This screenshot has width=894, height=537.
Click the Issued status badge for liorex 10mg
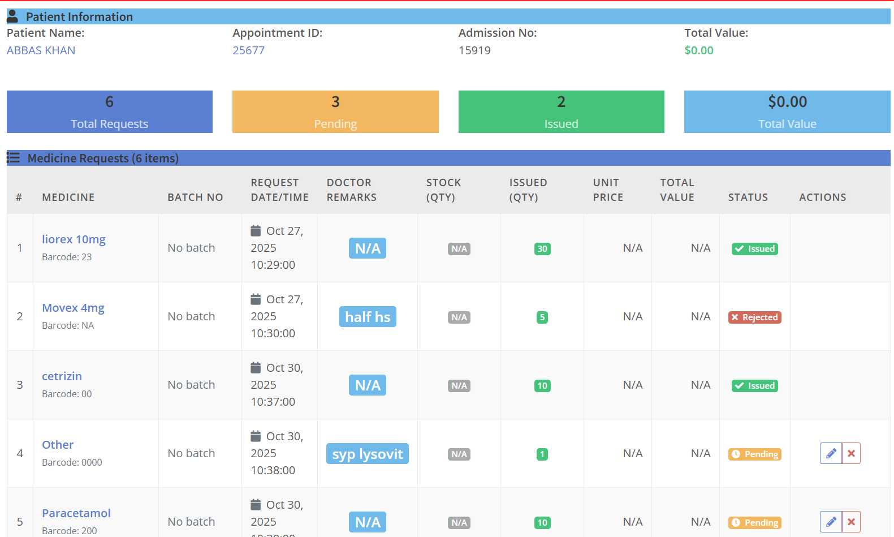pos(755,249)
